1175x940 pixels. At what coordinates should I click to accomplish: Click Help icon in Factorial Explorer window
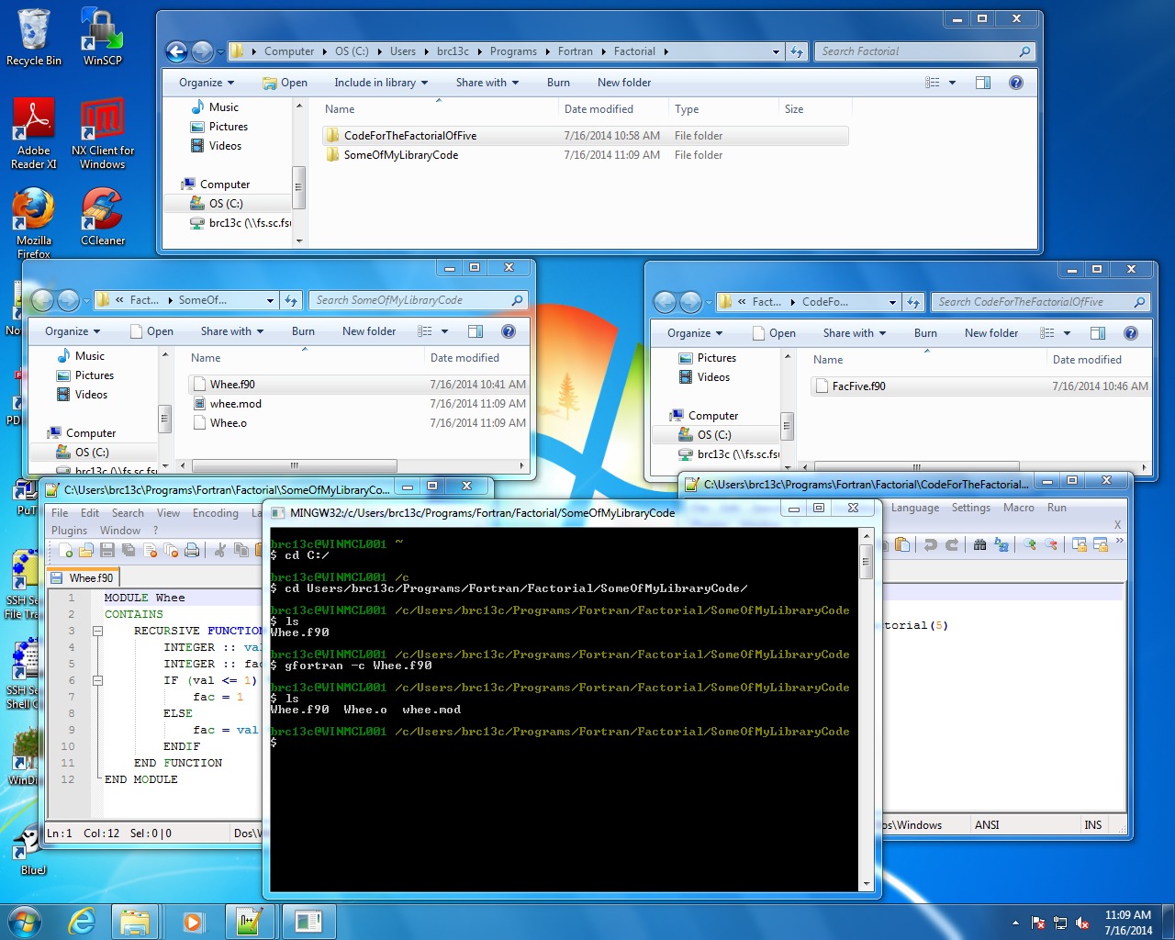pyautogui.click(x=1016, y=83)
